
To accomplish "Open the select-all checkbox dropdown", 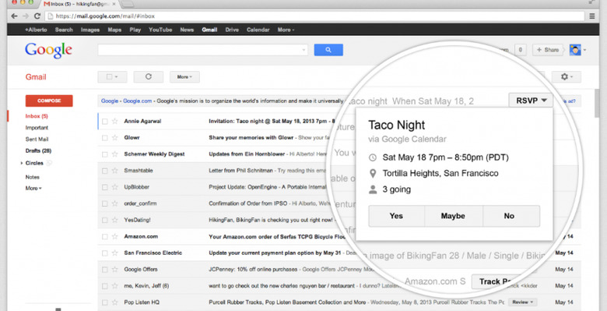I will [112, 77].
